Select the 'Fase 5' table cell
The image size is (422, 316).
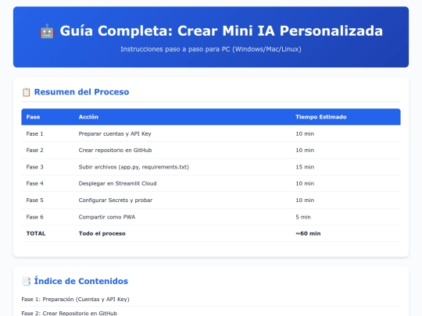(x=34, y=201)
